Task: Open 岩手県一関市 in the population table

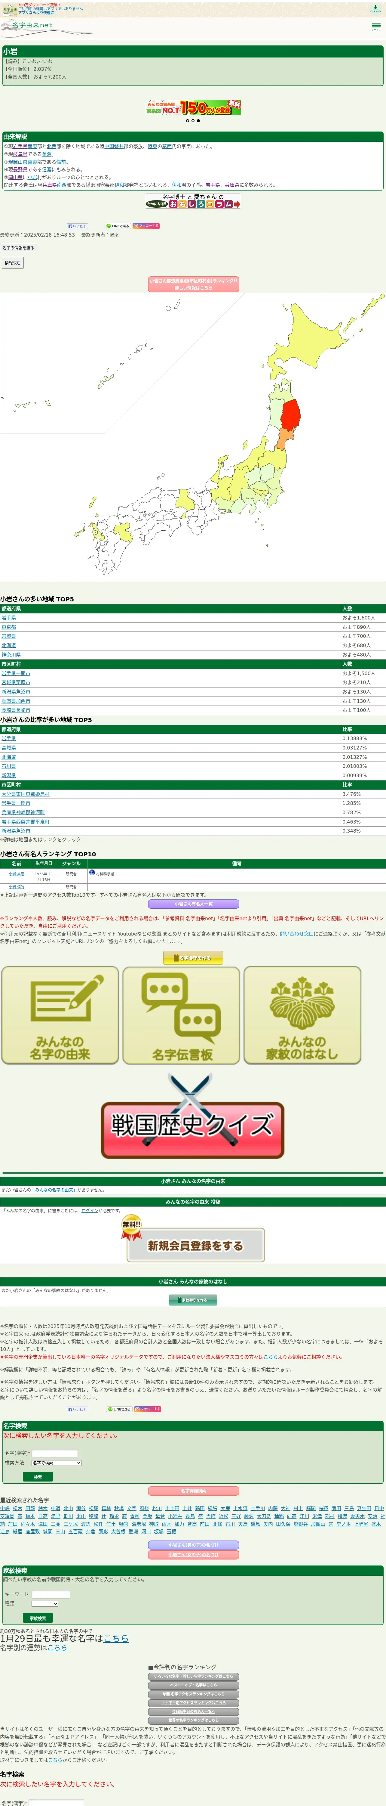Action: (16, 673)
